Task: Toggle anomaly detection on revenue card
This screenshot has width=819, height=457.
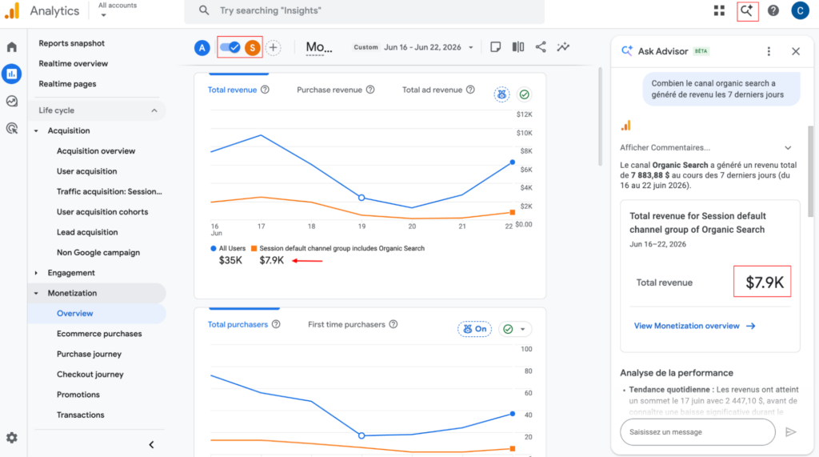Action: (501, 94)
